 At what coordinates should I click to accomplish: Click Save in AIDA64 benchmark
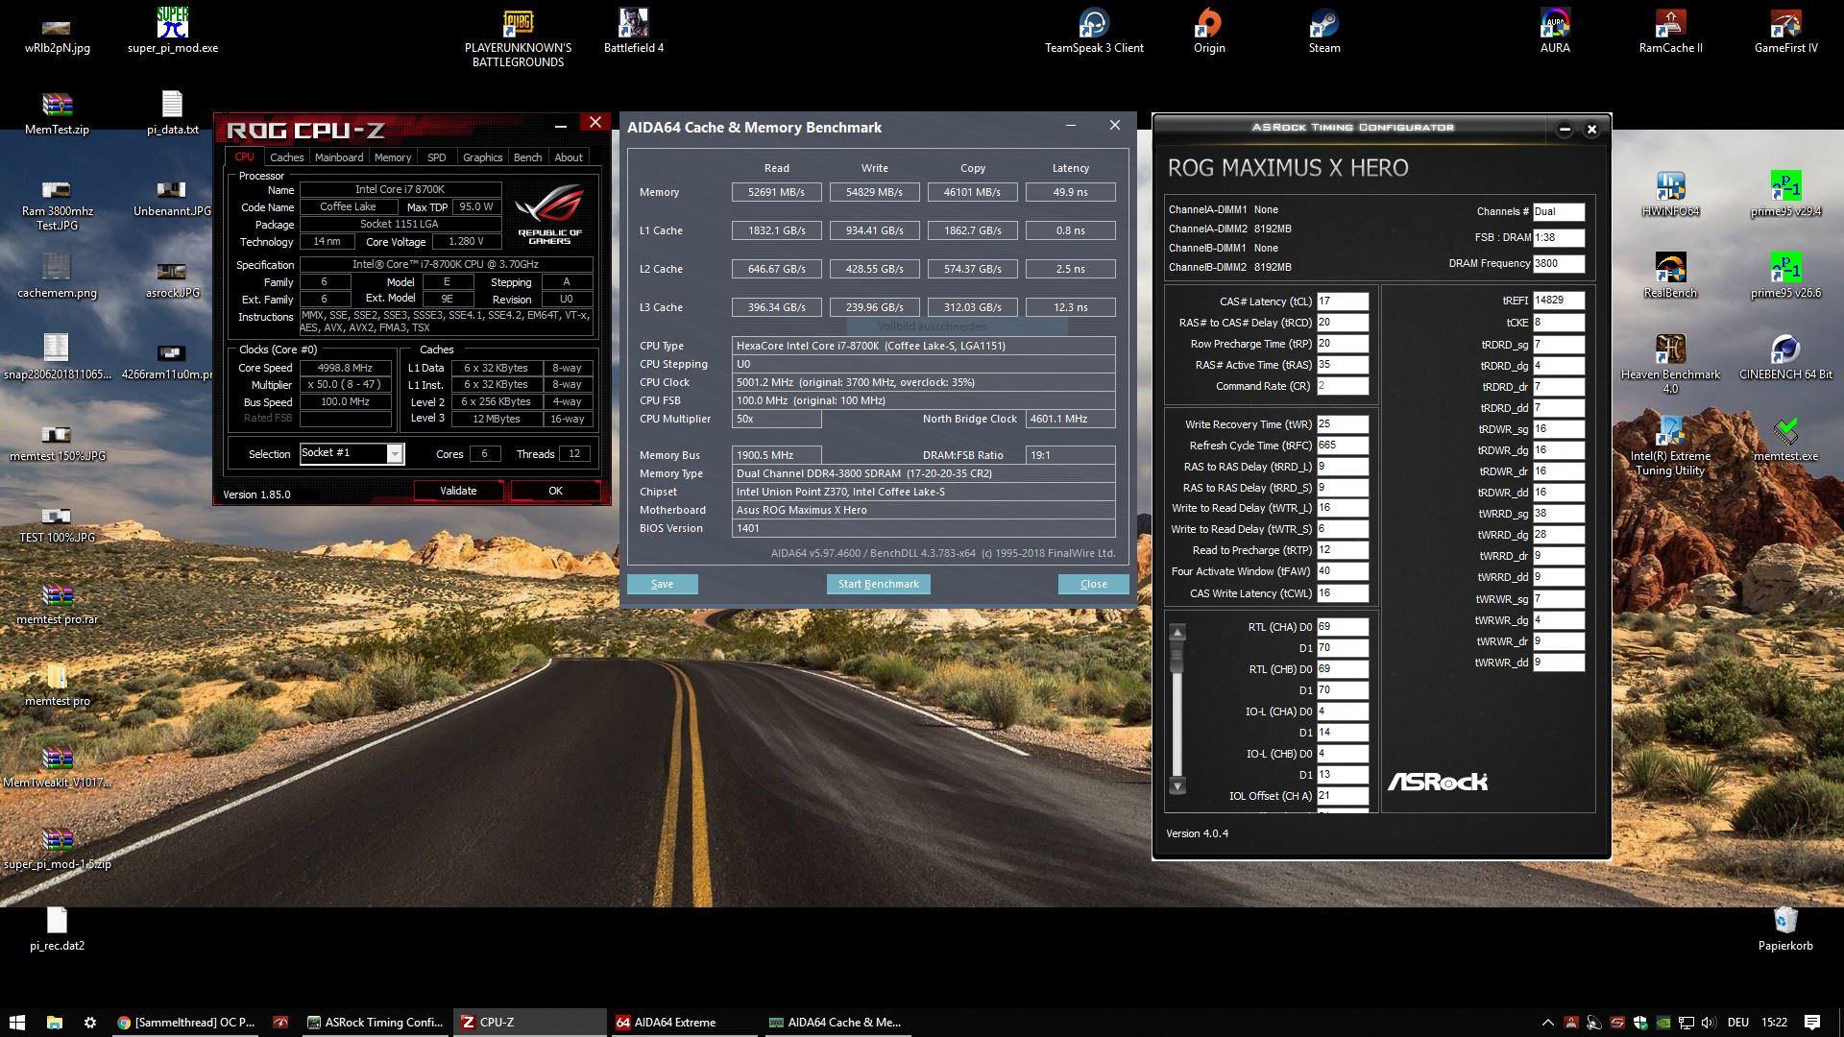pos(662,584)
